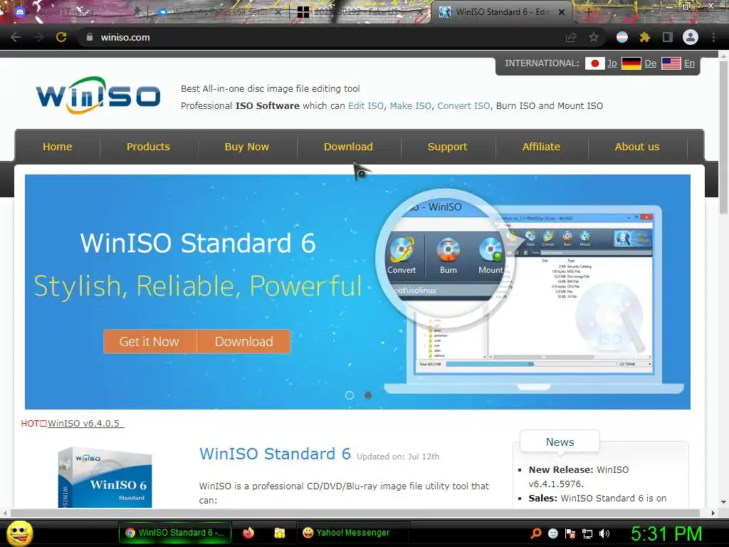Screen dimensions: 729x547
Task: Open the Home menu item
Action: (x=57, y=147)
